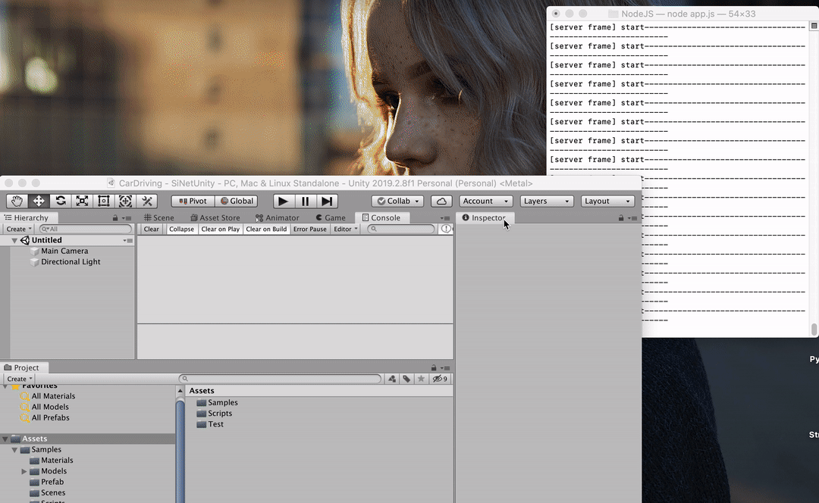Screen dimensions: 819x503
Task: Toggle Console info message filter icon
Action: point(446,229)
